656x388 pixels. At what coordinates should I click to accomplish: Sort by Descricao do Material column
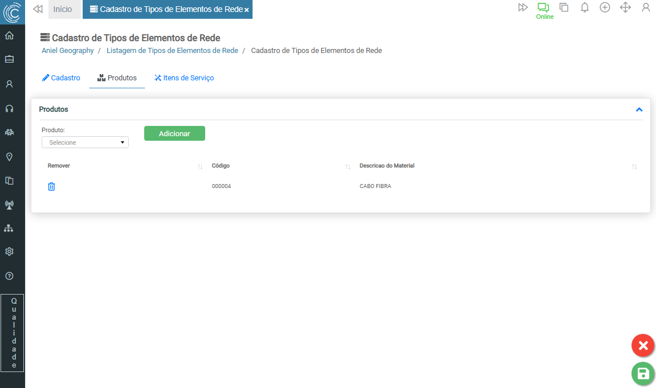click(x=634, y=166)
